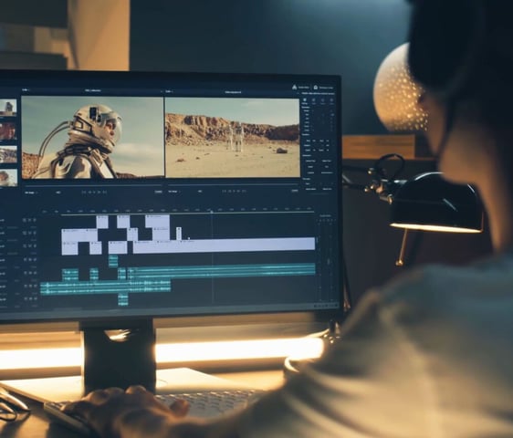Select the first tab icon in the right properties panel
This screenshot has width=513, height=438.
(305, 100)
